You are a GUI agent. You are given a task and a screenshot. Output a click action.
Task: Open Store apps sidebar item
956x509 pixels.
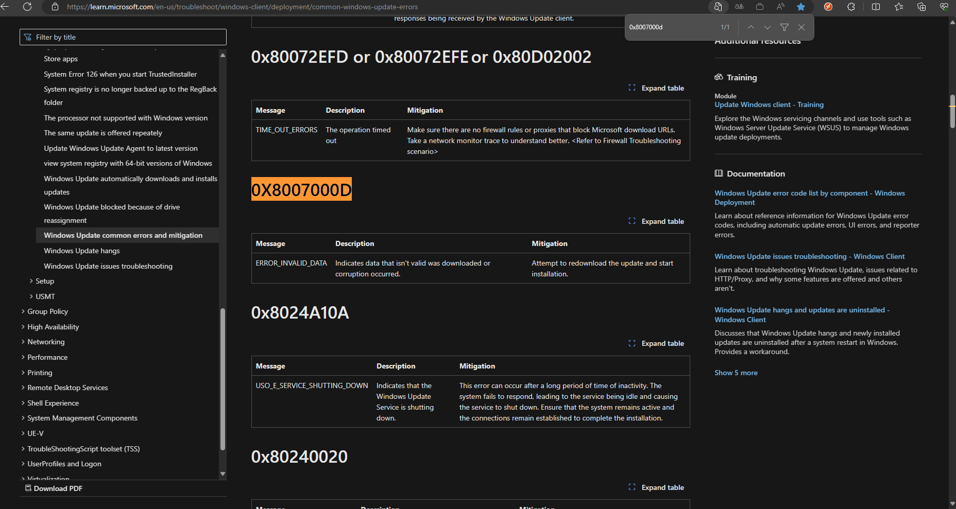click(61, 59)
